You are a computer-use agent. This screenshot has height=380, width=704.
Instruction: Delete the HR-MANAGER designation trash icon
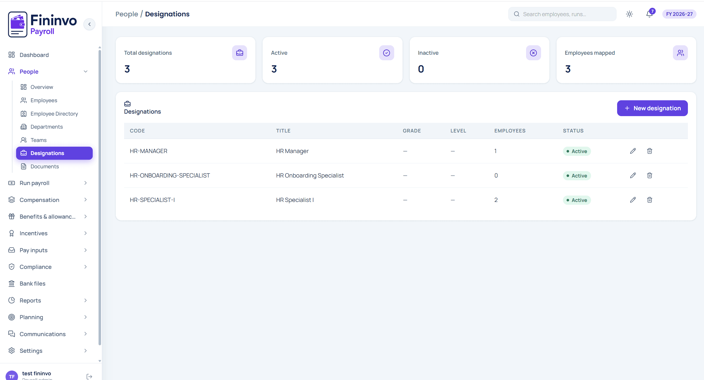650,151
